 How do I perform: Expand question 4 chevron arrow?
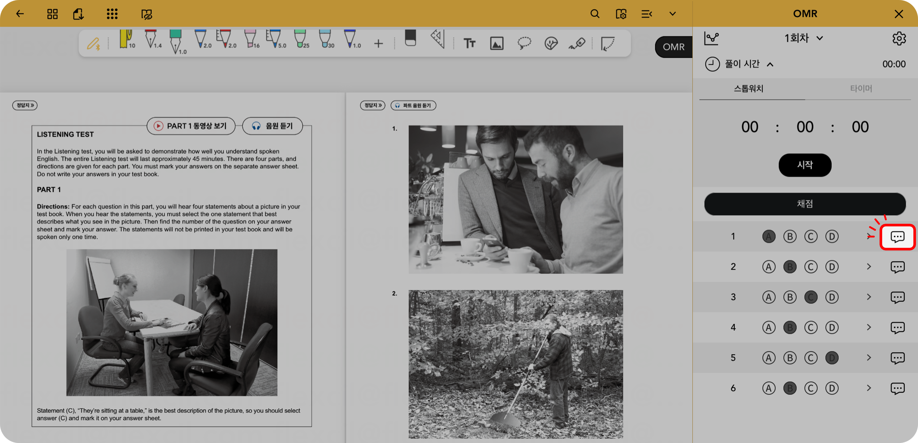pos(869,327)
